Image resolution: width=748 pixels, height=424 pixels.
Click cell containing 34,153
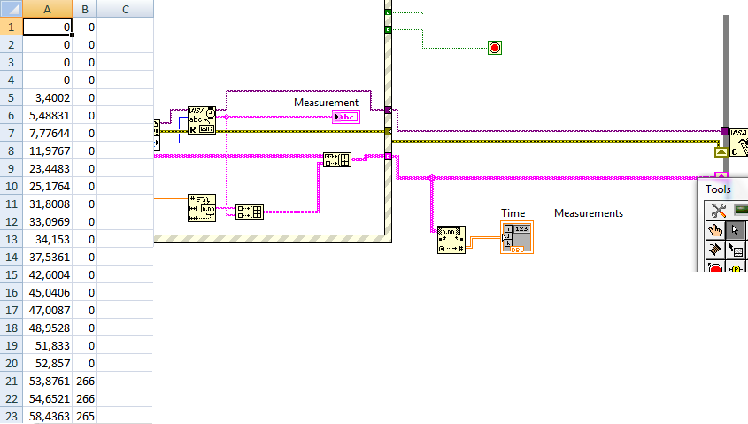pyautogui.click(x=47, y=239)
